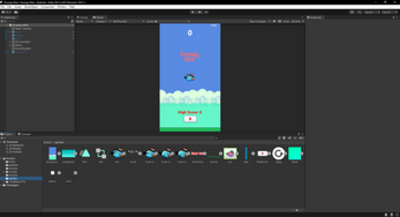Viewport: 400px width, 217px height.
Task: Select the clouds sprite asset
Action: (133, 153)
